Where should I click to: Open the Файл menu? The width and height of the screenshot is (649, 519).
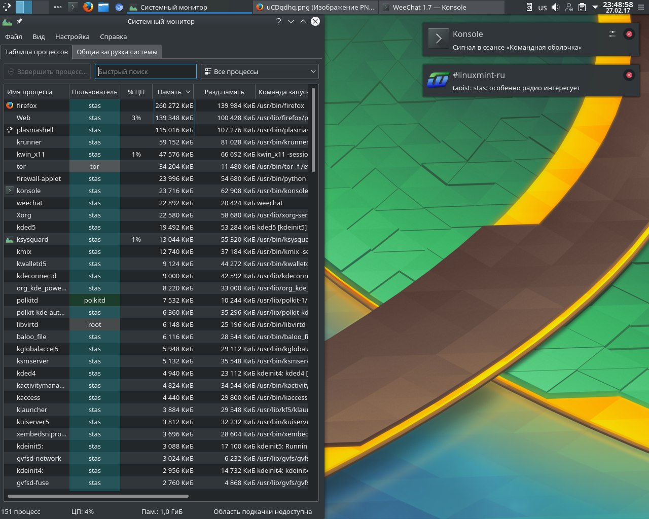point(14,36)
